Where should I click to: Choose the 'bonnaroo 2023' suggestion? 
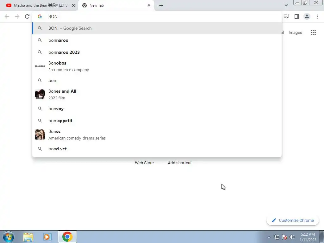(x=157, y=52)
